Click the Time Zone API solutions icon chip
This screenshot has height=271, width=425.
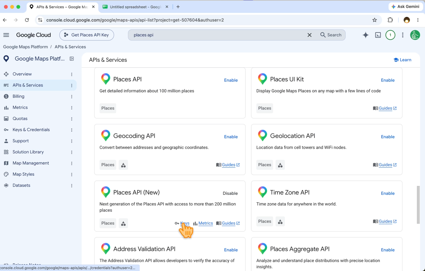tap(280, 222)
